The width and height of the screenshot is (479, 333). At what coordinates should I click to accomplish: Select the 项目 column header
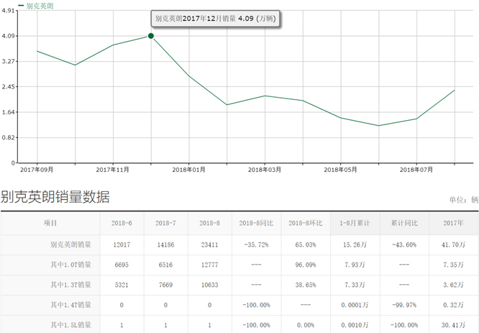[x=50, y=223]
